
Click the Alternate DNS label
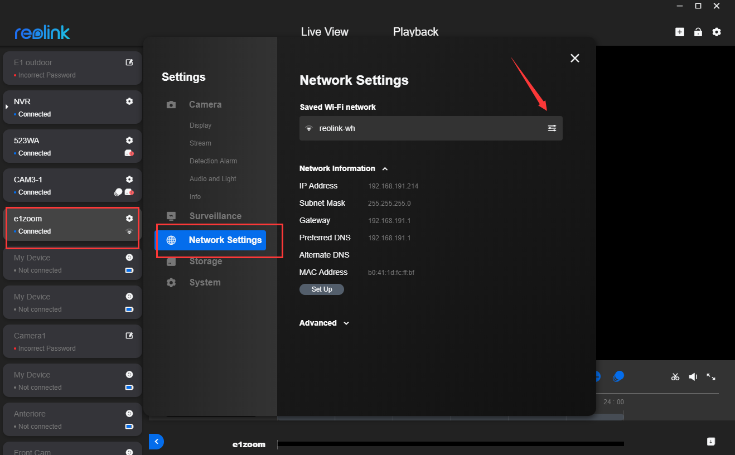(x=325, y=255)
